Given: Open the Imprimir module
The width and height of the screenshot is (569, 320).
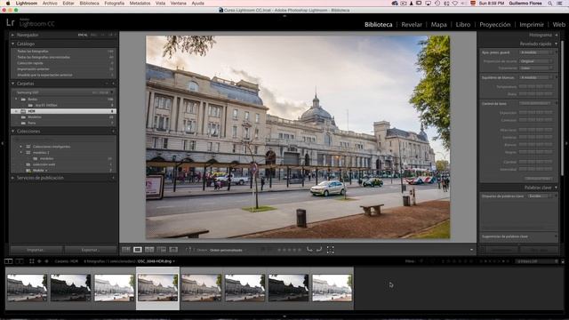Looking at the screenshot, I should [x=532, y=24].
